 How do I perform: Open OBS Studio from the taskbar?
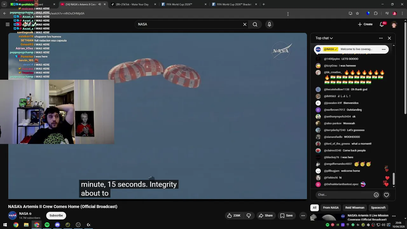click(78, 225)
